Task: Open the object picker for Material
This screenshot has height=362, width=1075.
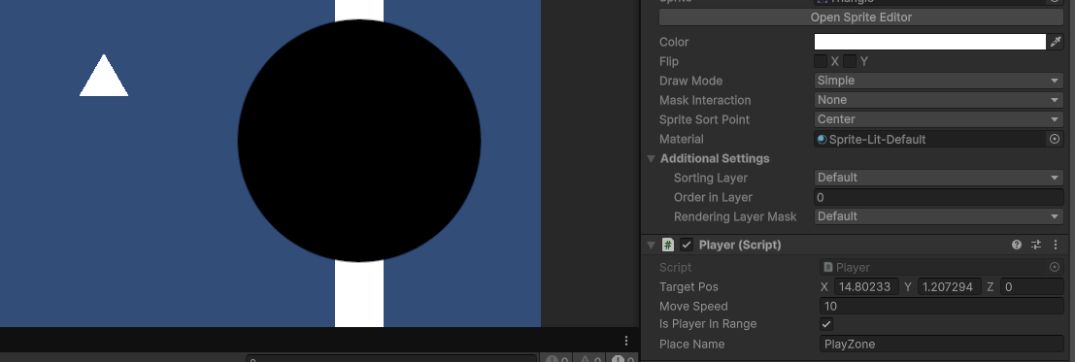Action: click(1056, 139)
